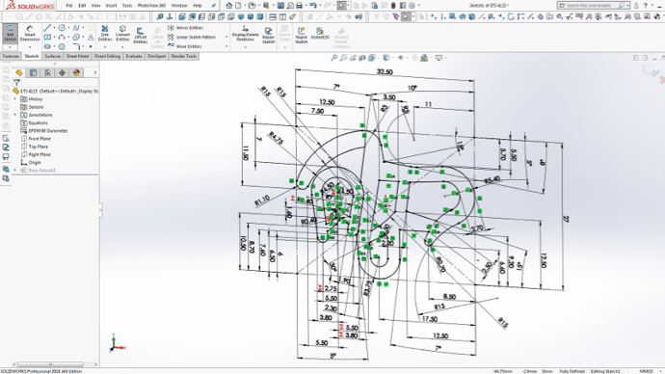Pick the Line sketch tool
The image size is (665, 374).
(x=47, y=28)
